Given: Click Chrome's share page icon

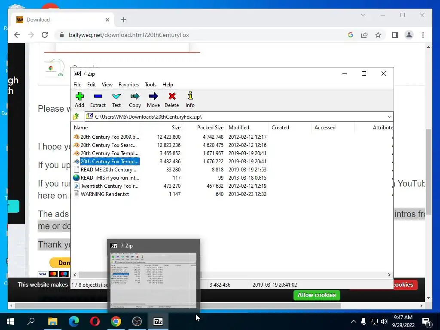Looking at the screenshot, I should pos(364,35).
